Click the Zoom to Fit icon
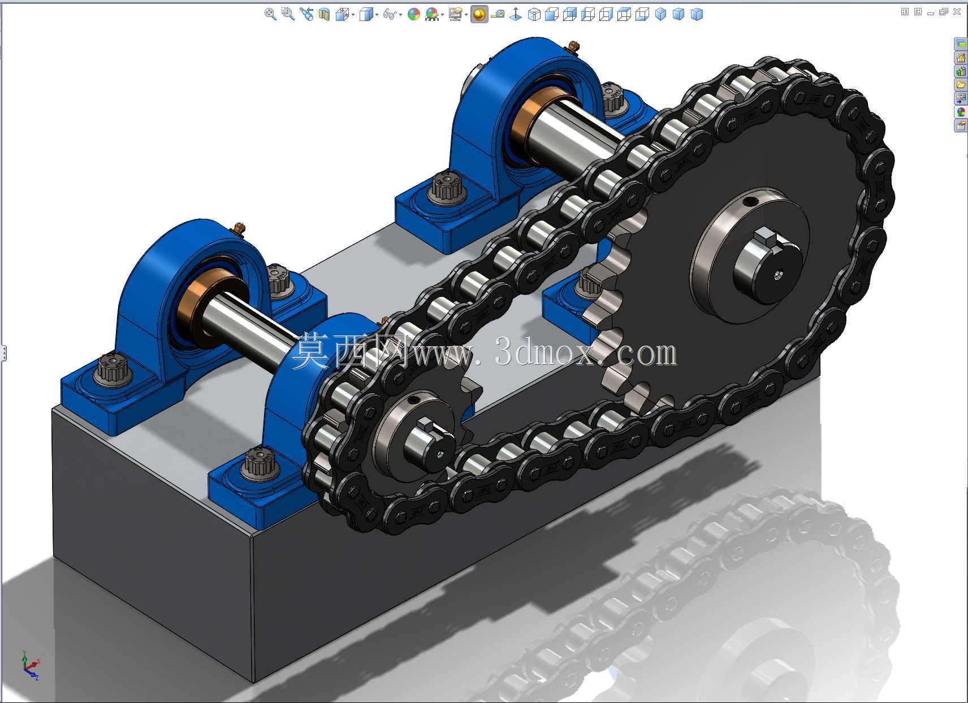 [x=270, y=14]
